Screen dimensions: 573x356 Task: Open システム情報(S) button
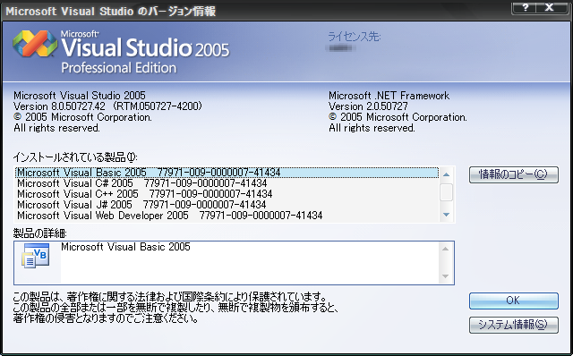513,325
